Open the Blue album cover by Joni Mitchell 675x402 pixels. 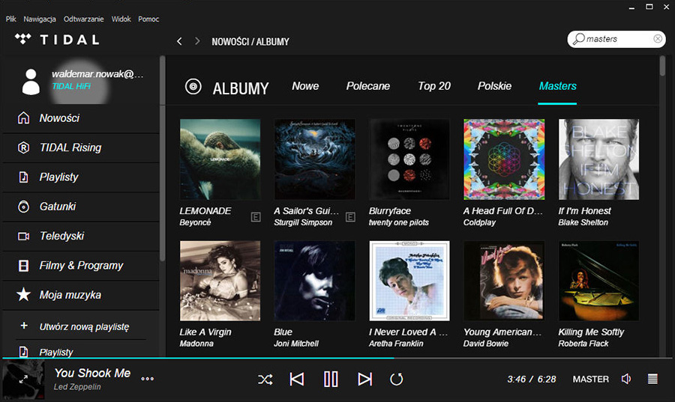pos(315,281)
